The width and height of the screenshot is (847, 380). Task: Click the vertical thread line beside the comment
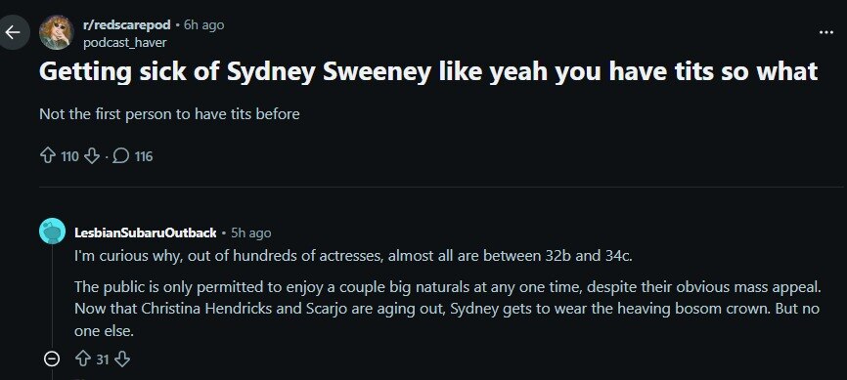click(x=52, y=297)
